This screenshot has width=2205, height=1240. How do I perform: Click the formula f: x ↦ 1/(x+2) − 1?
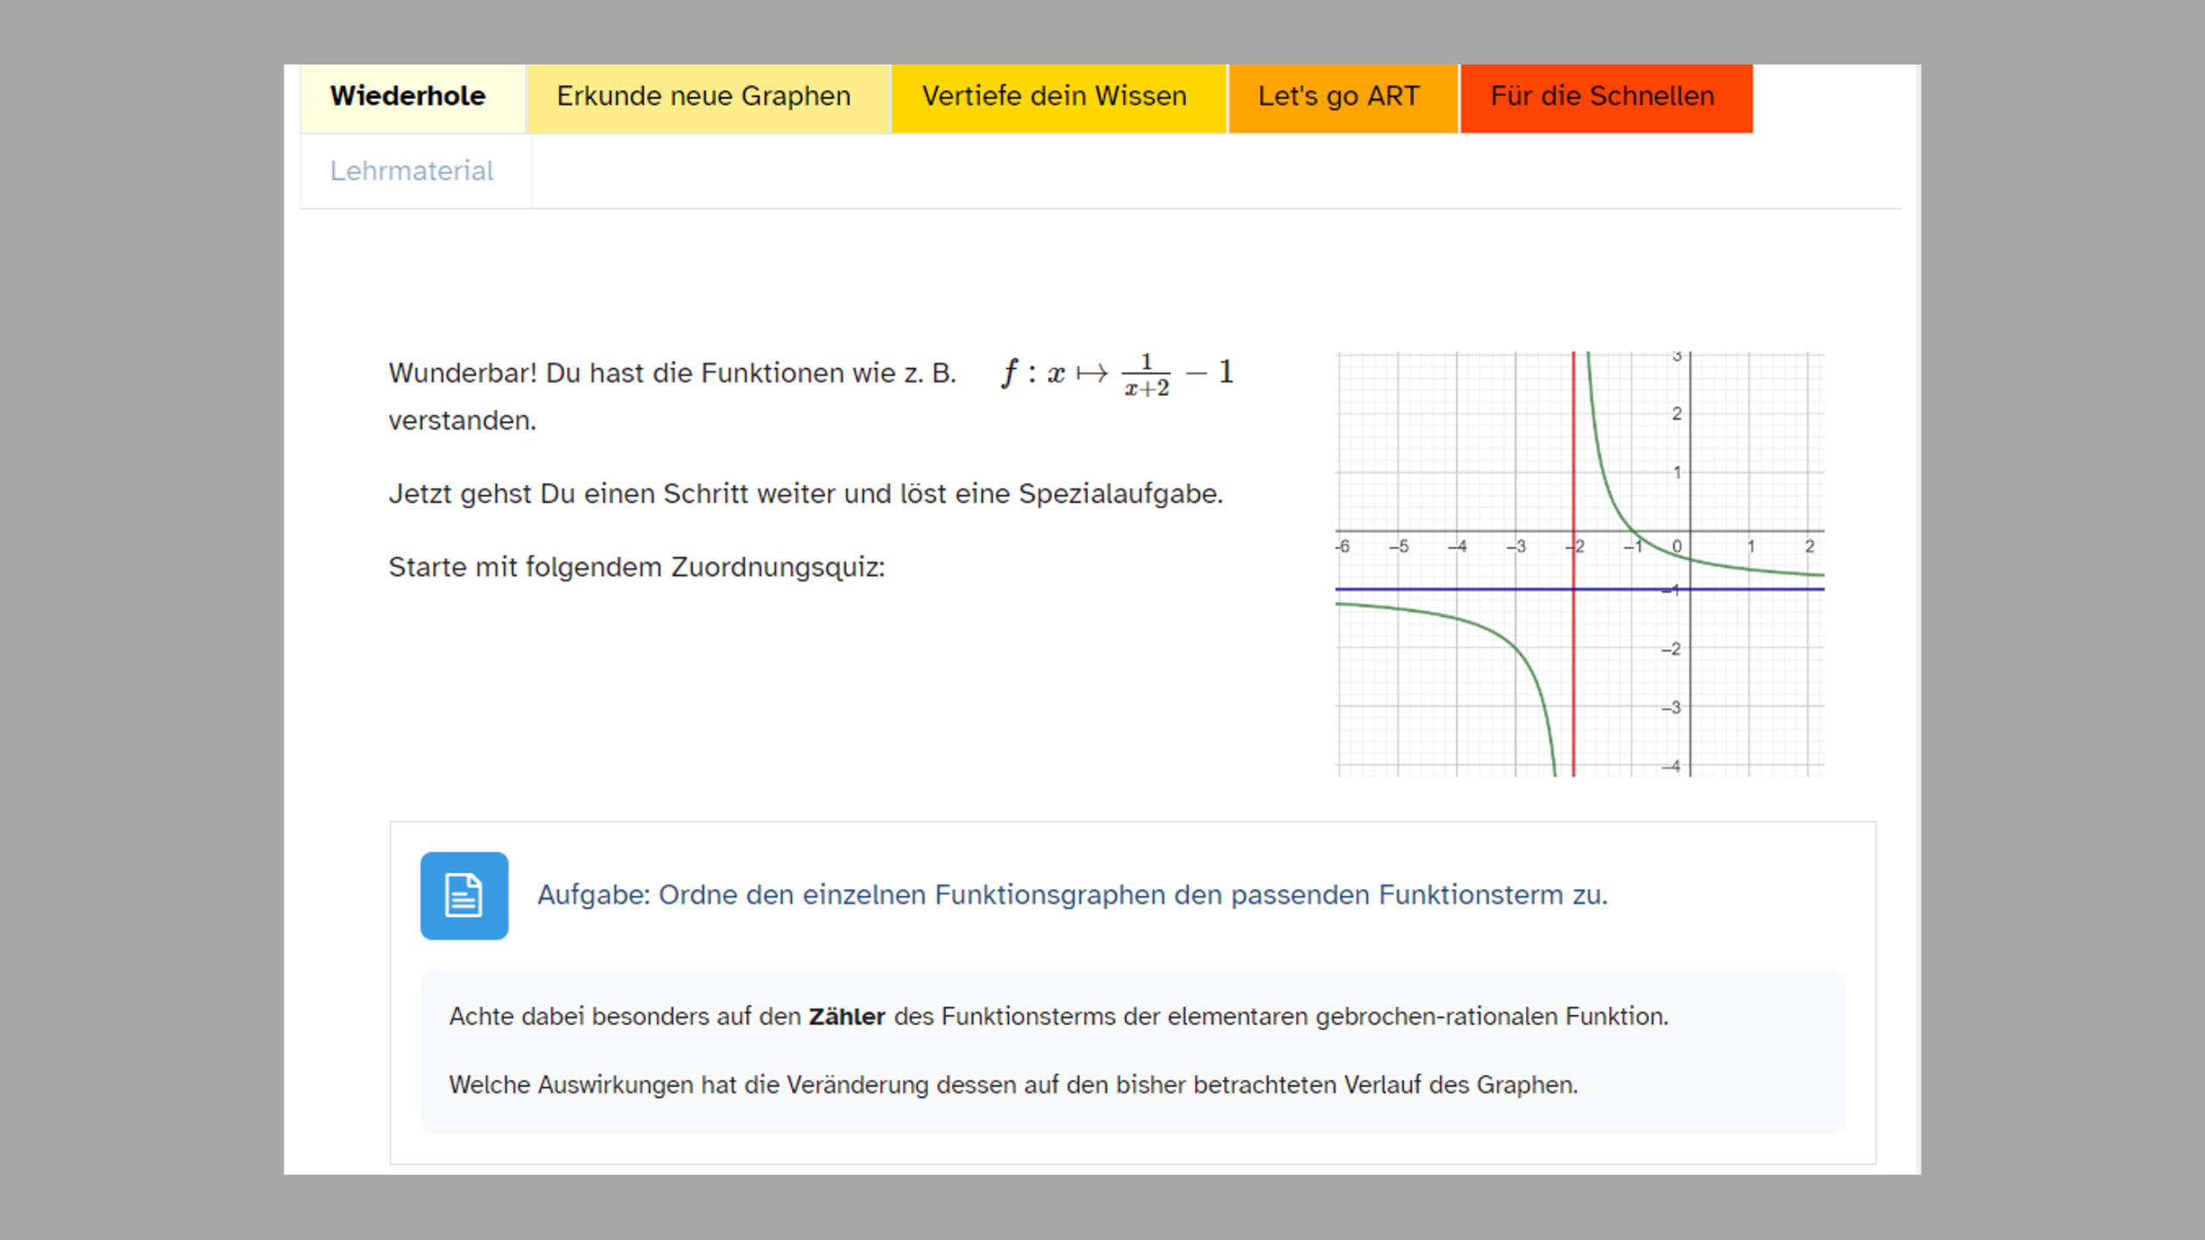1117,374
